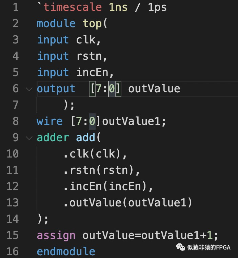The width and height of the screenshot is (238, 258).
Task: Click the .incEn(incEn) port connection
Action: tap(105, 186)
